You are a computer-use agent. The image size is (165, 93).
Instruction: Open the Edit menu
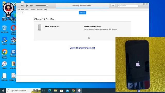point(22,10)
